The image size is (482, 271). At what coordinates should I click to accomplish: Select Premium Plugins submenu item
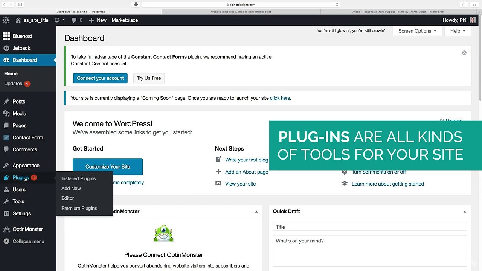click(x=79, y=208)
